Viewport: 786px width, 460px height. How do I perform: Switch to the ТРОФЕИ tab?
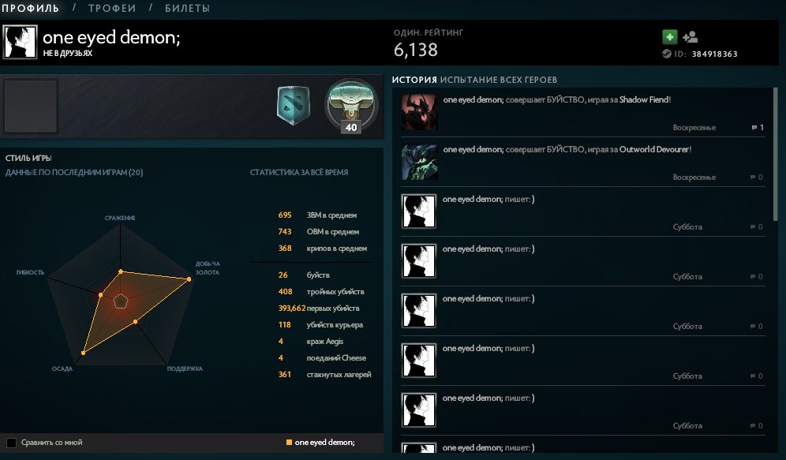click(112, 9)
